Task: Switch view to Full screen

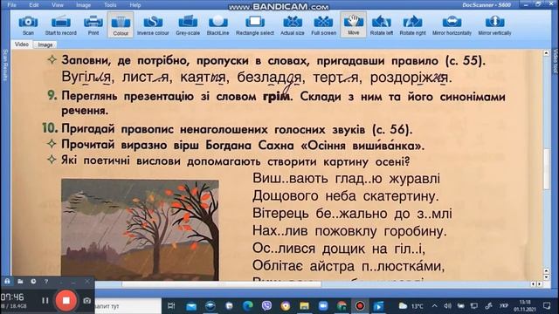Action: click(x=323, y=25)
